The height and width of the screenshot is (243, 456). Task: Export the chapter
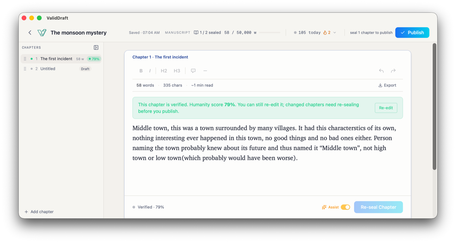point(387,85)
